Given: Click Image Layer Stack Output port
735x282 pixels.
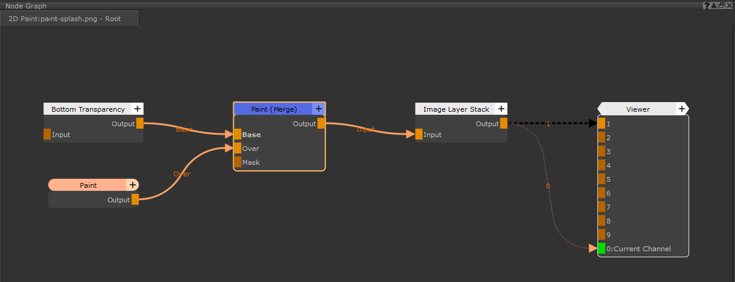Looking at the screenshot, I should (x=504, y=124).
